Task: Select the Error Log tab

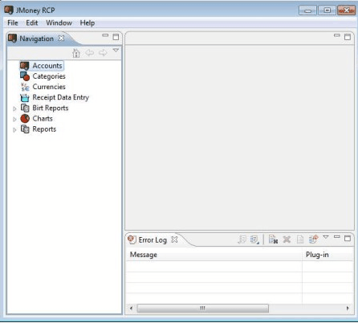Action: click(x=153, y=240)
